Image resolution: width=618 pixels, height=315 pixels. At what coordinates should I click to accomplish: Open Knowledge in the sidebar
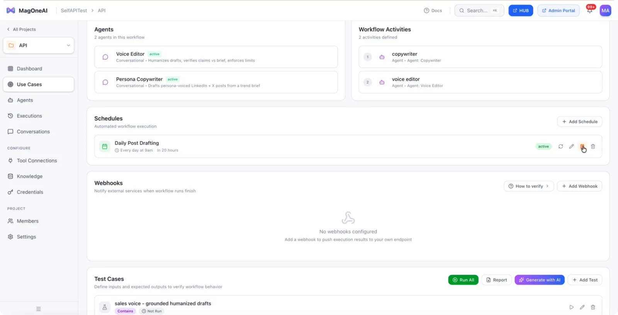(x=39, y=177)
